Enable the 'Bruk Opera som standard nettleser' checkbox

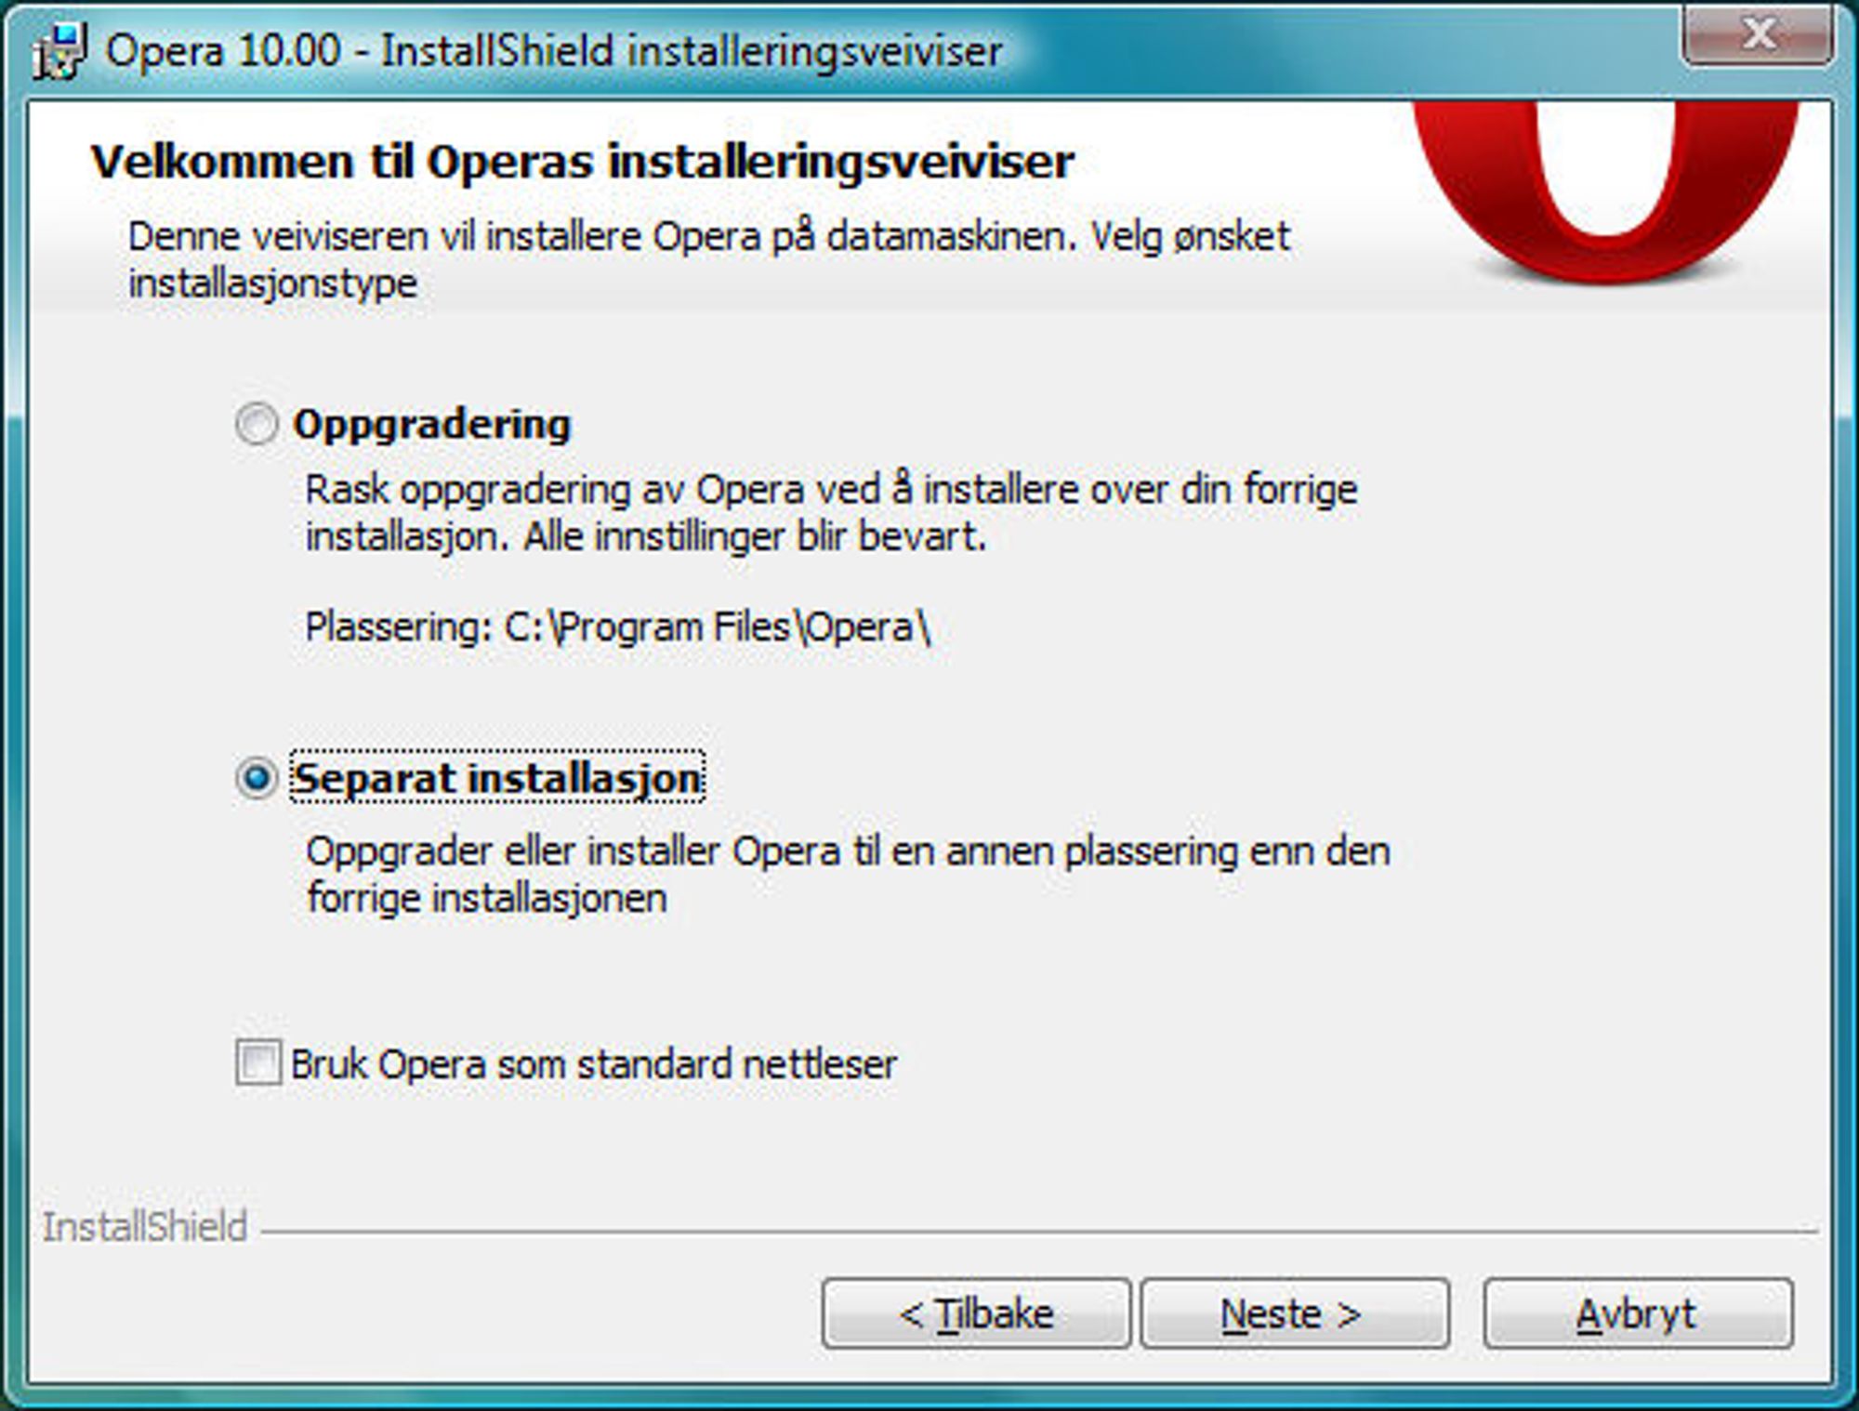coord(257,1062)
